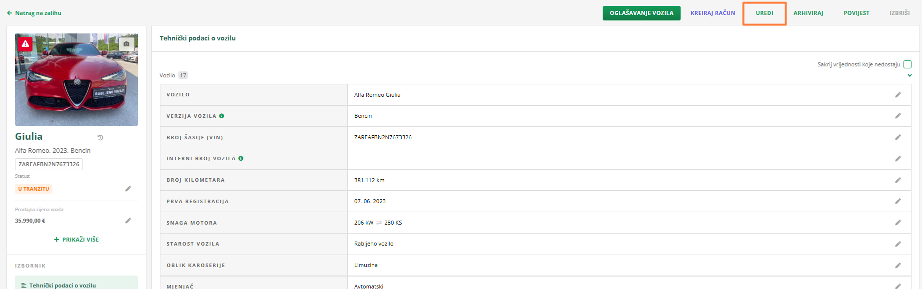This screenshot has height=289, width=922.
Task: Edit the U TRANZITU status with pencil
Action: coord(128,189)
